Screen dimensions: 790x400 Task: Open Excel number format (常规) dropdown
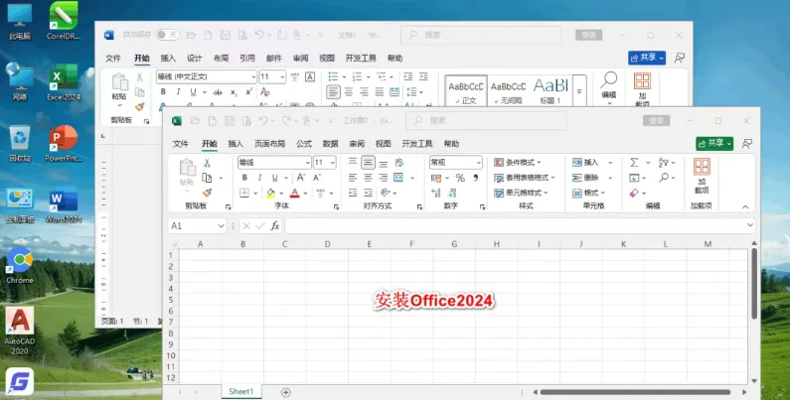point(478,163)
